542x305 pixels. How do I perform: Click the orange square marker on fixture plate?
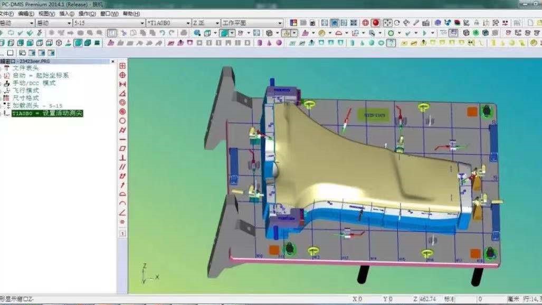pos(472,112)
